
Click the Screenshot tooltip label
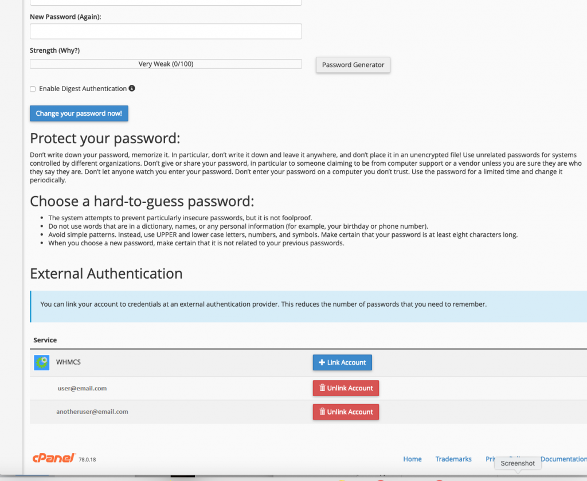click(x=518, y=463)
